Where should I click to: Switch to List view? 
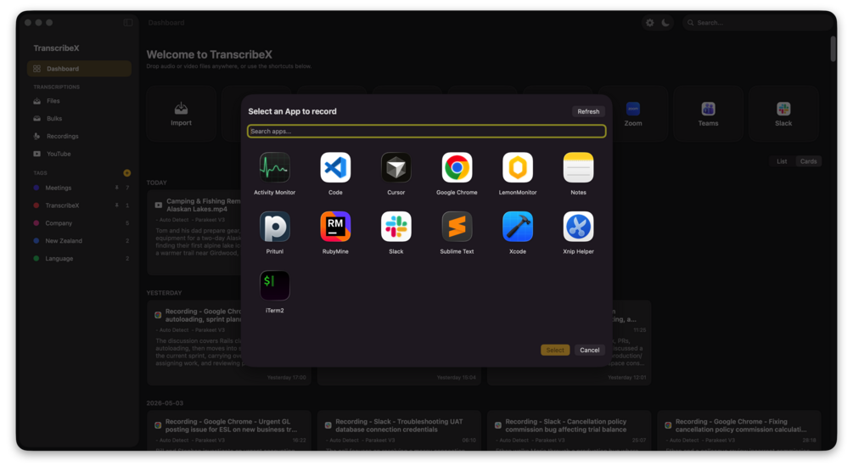click(782, 161)
